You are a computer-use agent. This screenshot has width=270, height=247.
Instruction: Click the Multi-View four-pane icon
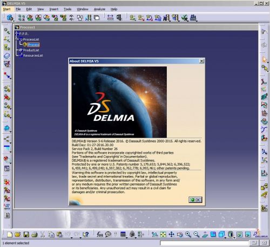(213, 234)
